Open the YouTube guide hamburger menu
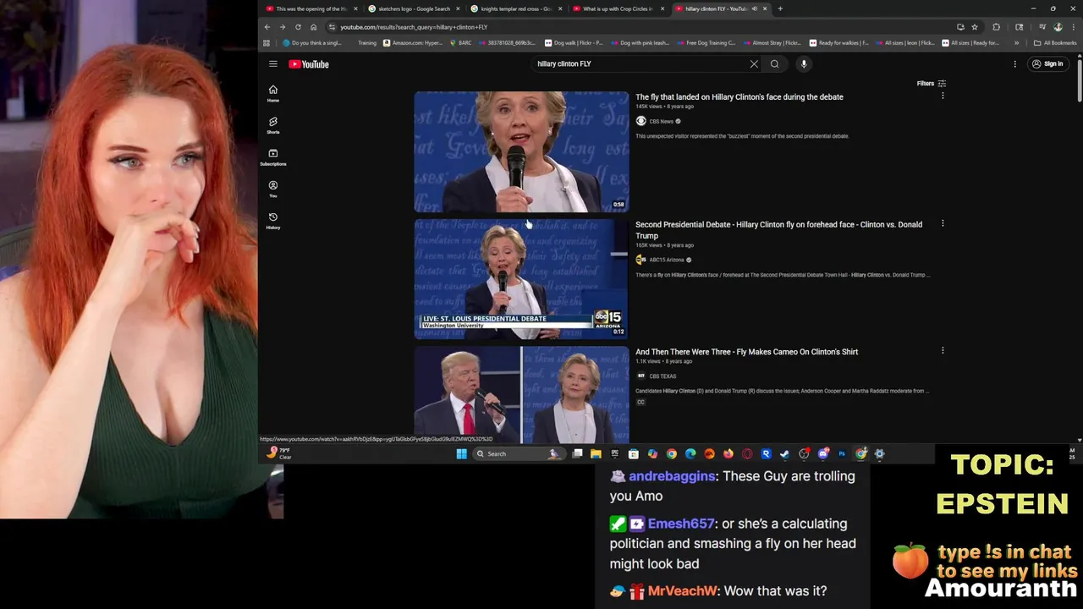 [273, 64]
